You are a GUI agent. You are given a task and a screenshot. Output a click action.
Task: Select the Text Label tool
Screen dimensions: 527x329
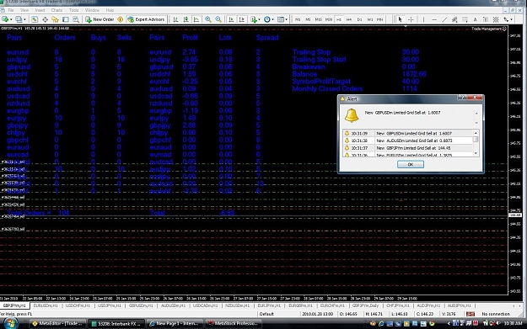tap(486, 19)
